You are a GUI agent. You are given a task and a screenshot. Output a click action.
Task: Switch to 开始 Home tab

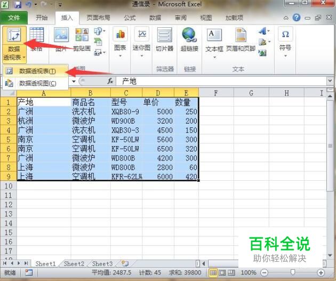[42, 18]
